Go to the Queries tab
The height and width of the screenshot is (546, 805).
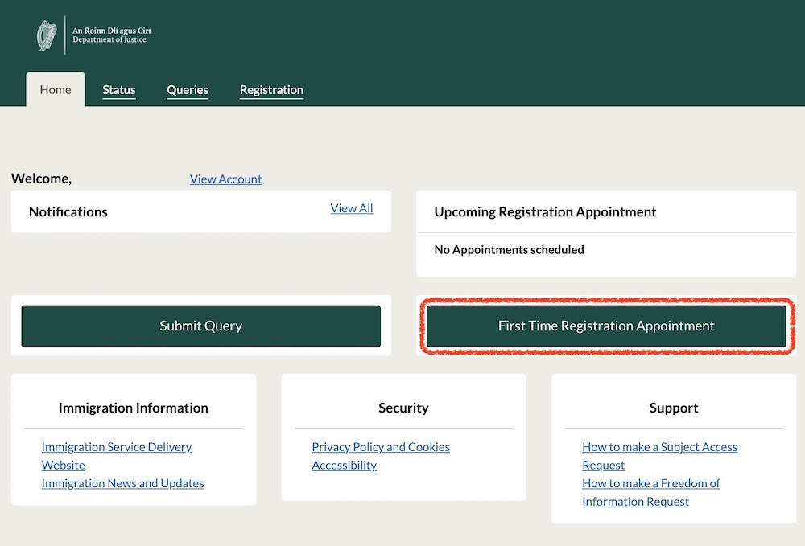tap(188, 90)
